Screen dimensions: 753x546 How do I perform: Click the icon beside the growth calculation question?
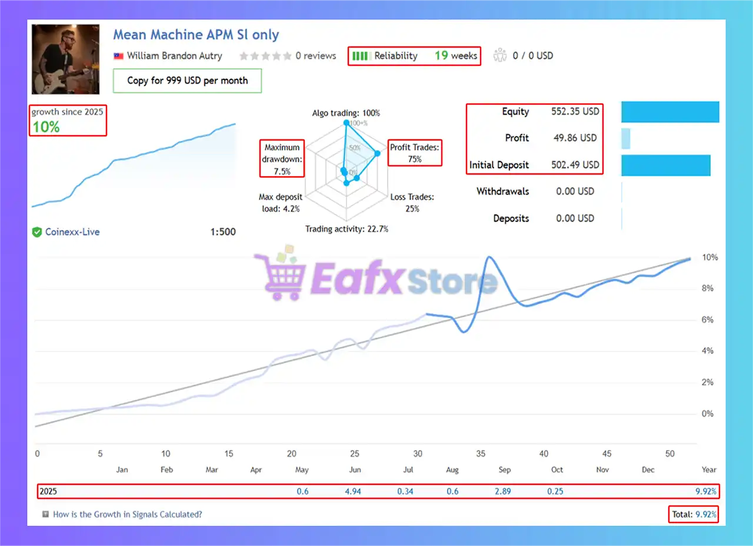click(x=45, y=514)
